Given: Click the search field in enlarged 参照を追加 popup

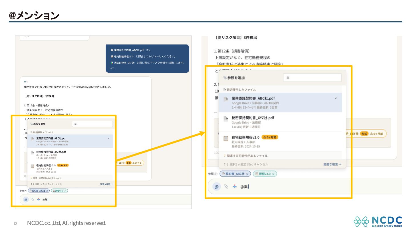Looking at the screenshot, I should click(312, 78).
